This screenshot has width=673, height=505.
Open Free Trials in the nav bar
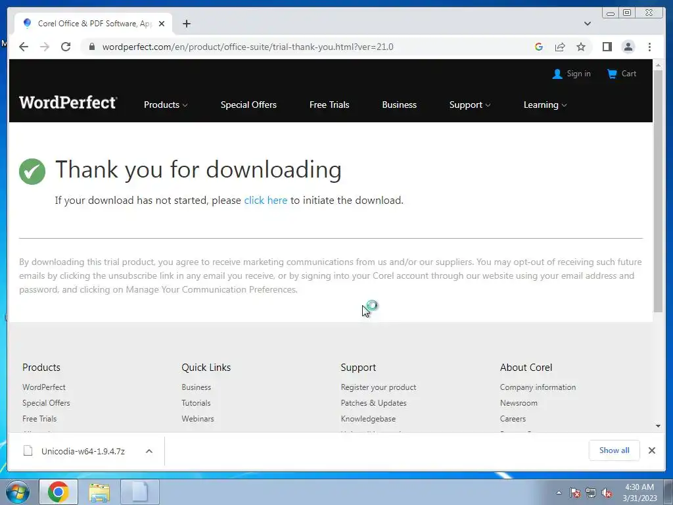pos(329,105)
